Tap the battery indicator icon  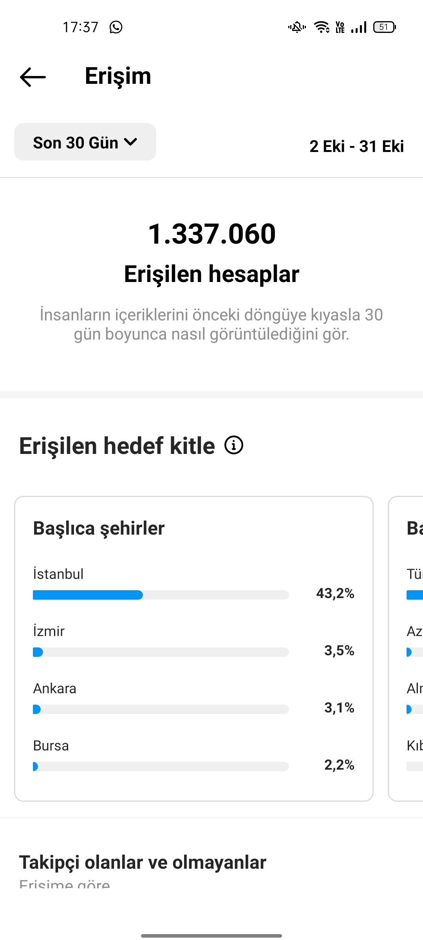(x=385, y=27)
